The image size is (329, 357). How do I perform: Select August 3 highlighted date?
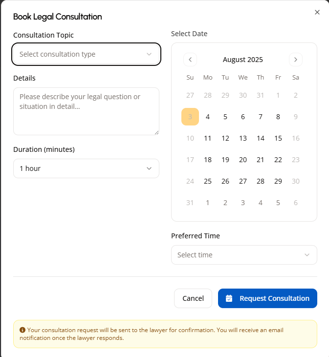[x=190, y=117]
